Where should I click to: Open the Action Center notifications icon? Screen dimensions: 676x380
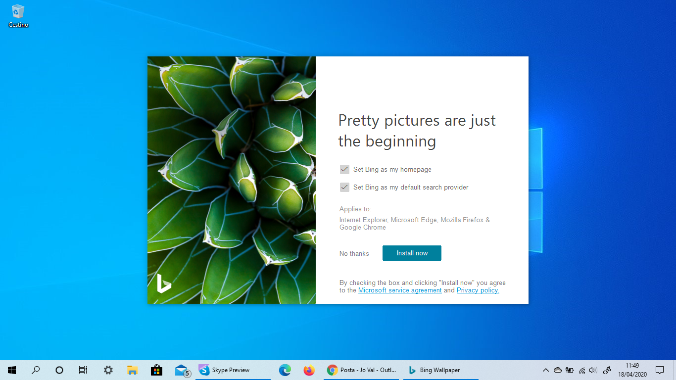click(660, 370)
